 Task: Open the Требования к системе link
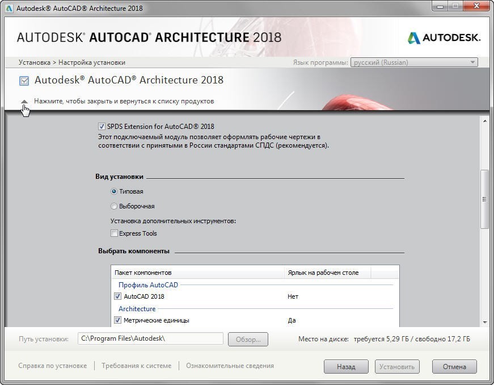137,366
